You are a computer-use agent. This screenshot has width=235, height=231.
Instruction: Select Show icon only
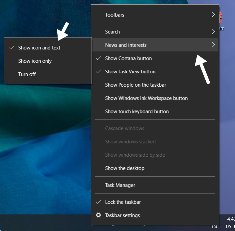pyautogui.click(x=48, y=61)
